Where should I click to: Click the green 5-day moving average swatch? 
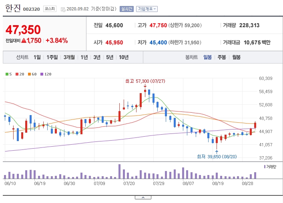7,74
